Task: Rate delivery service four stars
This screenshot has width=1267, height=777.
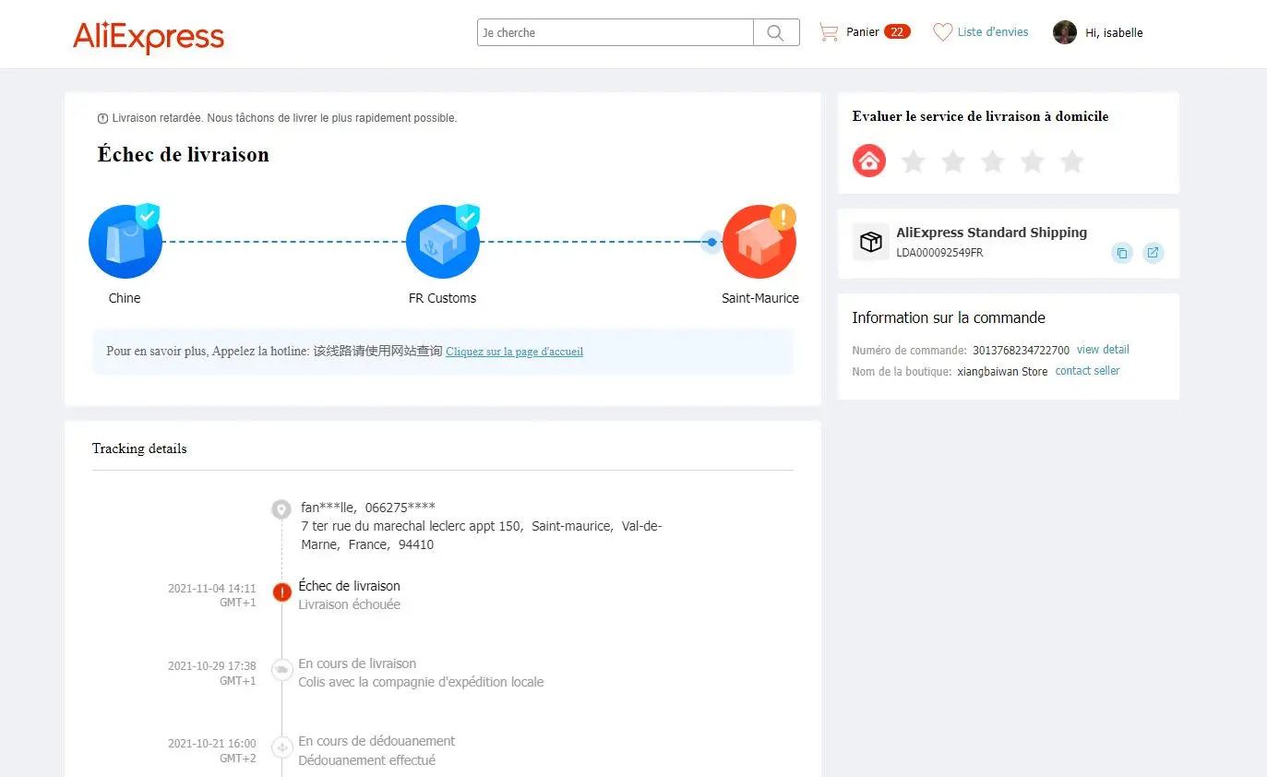Action: 1033,162
